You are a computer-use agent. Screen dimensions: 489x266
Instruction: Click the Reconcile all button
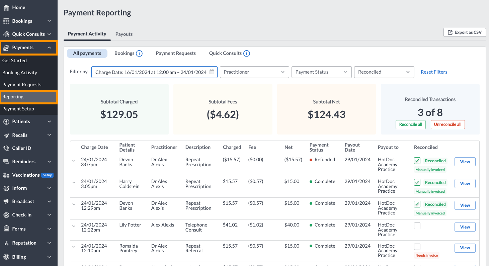pyautogui.click(x=411, y=124)
